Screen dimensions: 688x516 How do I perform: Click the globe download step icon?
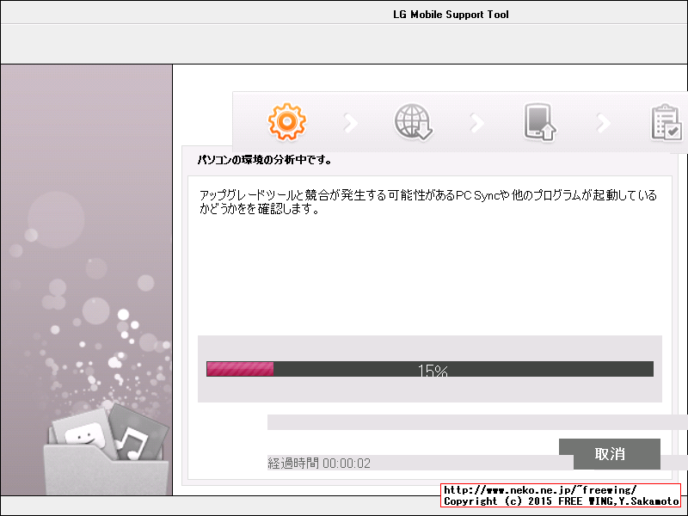[413, 123]
